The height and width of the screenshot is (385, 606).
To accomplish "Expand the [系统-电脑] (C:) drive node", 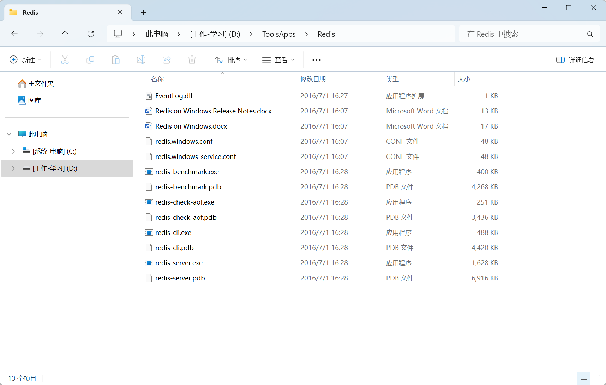I will [x=13, y=151].
